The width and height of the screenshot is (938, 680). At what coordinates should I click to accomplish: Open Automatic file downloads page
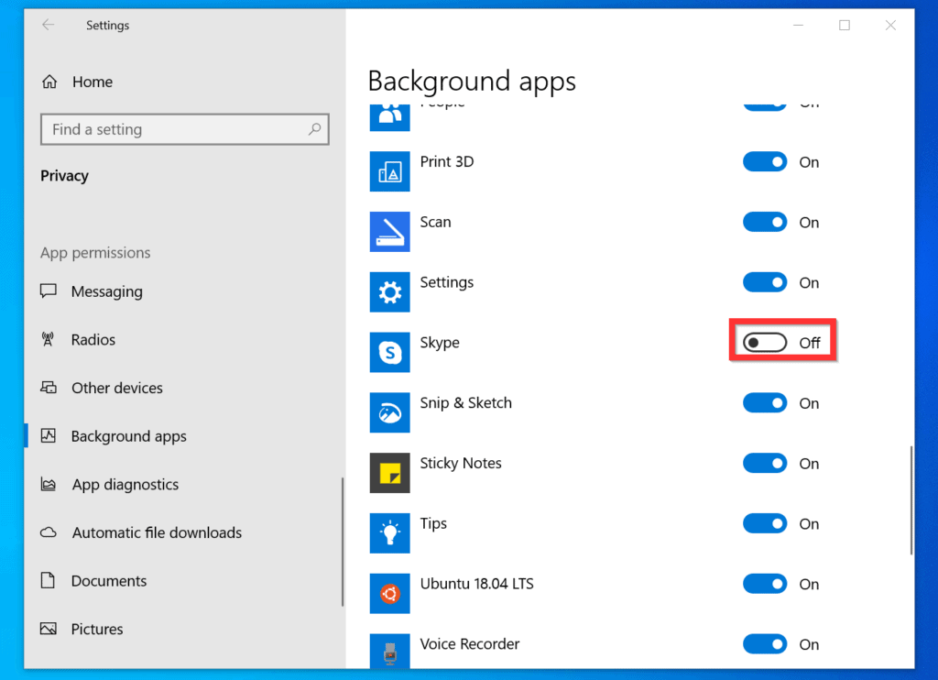[157, 532]
